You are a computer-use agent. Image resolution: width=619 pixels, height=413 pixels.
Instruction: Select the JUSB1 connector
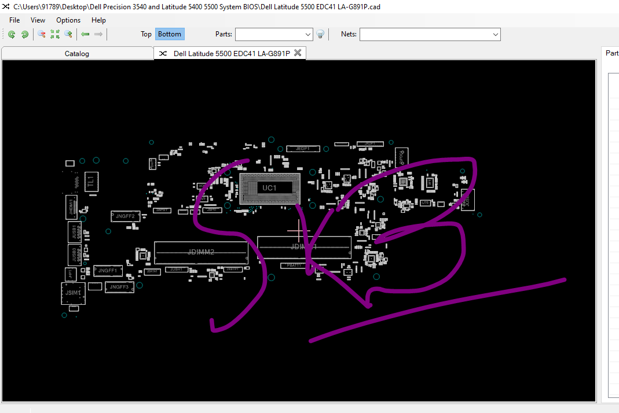click(x=74, y=232)
